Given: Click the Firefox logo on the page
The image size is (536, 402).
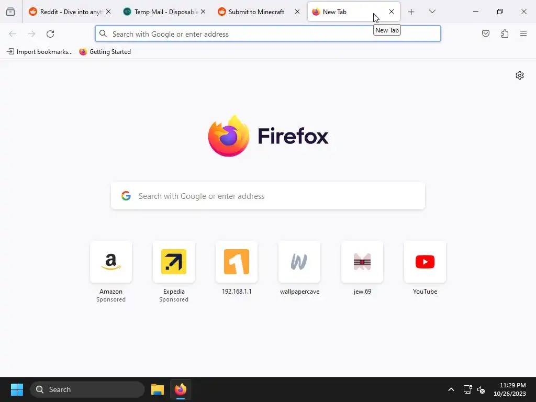Looking at the screenshot, I should point(229,136).
